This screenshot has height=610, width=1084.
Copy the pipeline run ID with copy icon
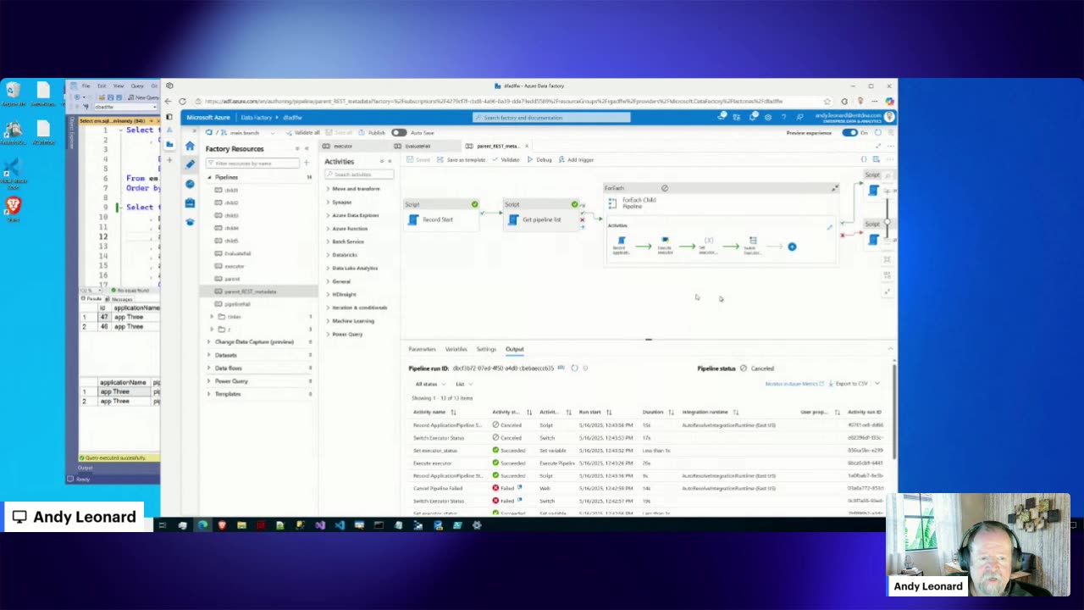pos(561,368)
